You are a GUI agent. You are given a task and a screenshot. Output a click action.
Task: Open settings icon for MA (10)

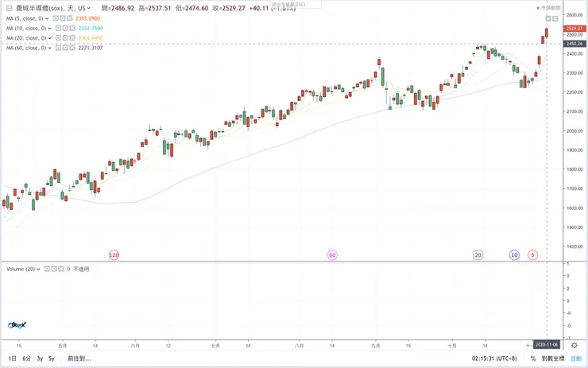click(65, 28)
